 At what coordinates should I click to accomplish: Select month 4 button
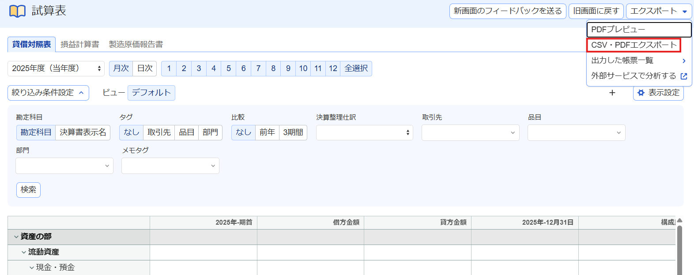pos(214,68)
